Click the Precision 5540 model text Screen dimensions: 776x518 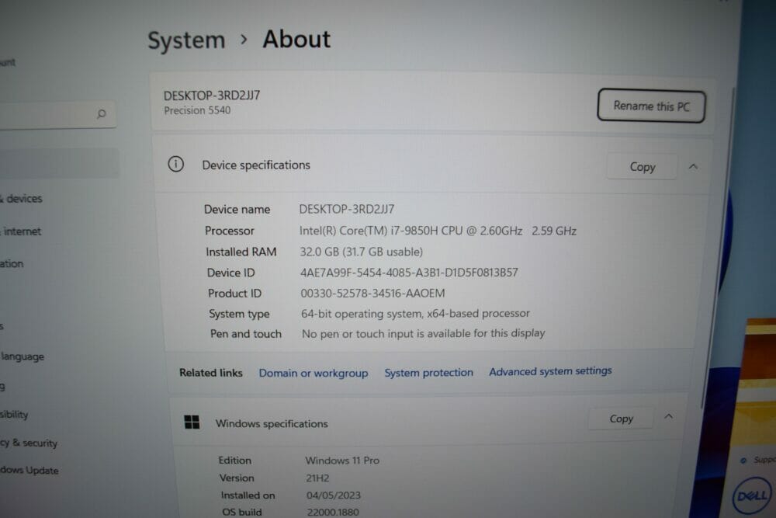coord(197,110)
